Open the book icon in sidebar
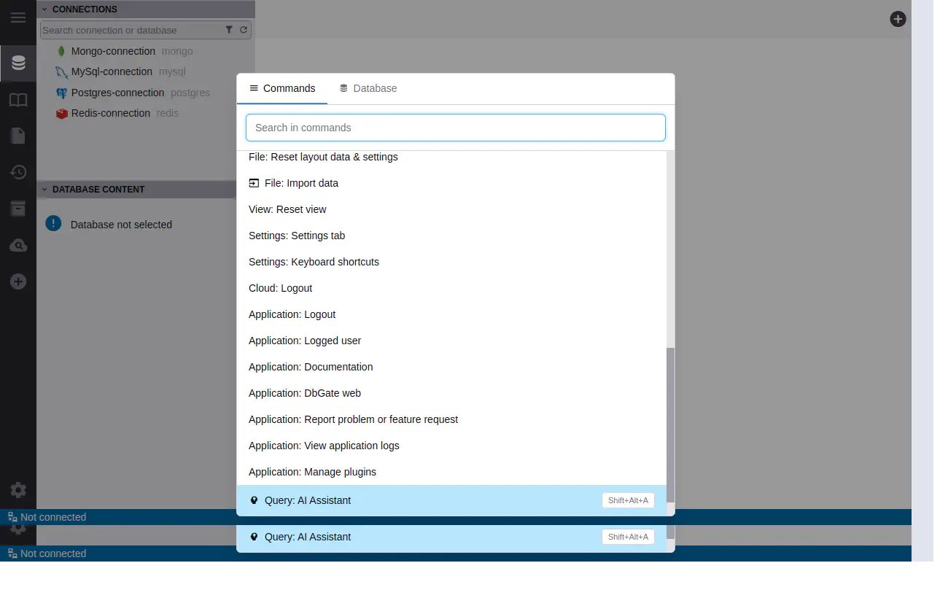 point(18,100)
